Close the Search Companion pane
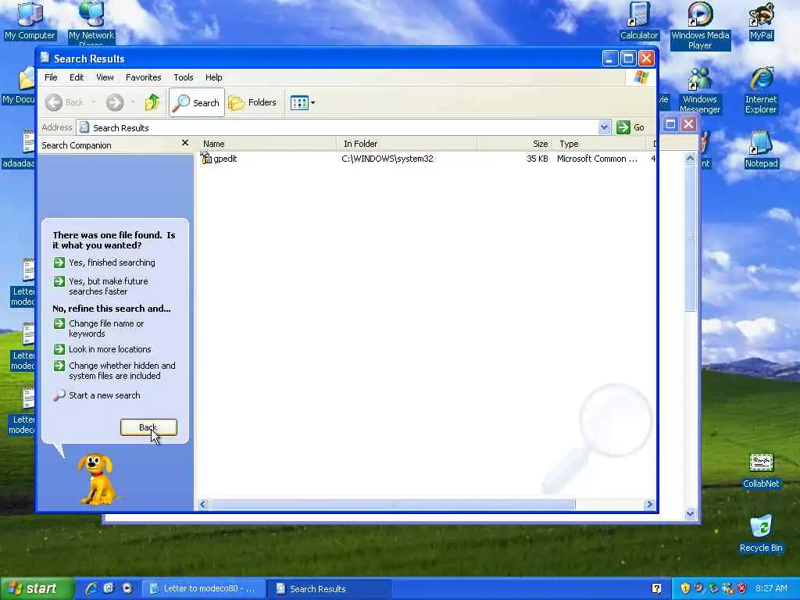800x600 pixels. pyautogui.click(x=185, y=144)
